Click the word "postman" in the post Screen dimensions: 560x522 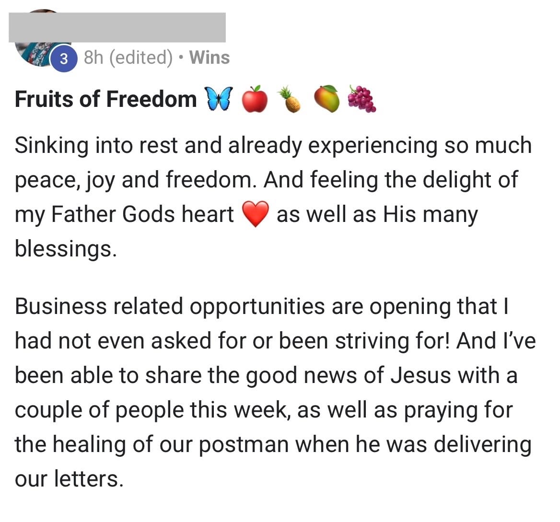[244, 444]
